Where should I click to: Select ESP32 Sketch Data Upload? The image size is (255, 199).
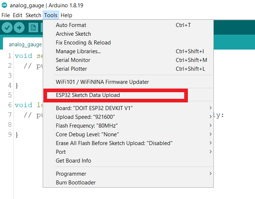pos(88,95)
